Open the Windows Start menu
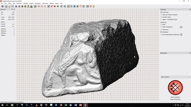This screenshot has height=107, width=191. click(x=2, y=105)
